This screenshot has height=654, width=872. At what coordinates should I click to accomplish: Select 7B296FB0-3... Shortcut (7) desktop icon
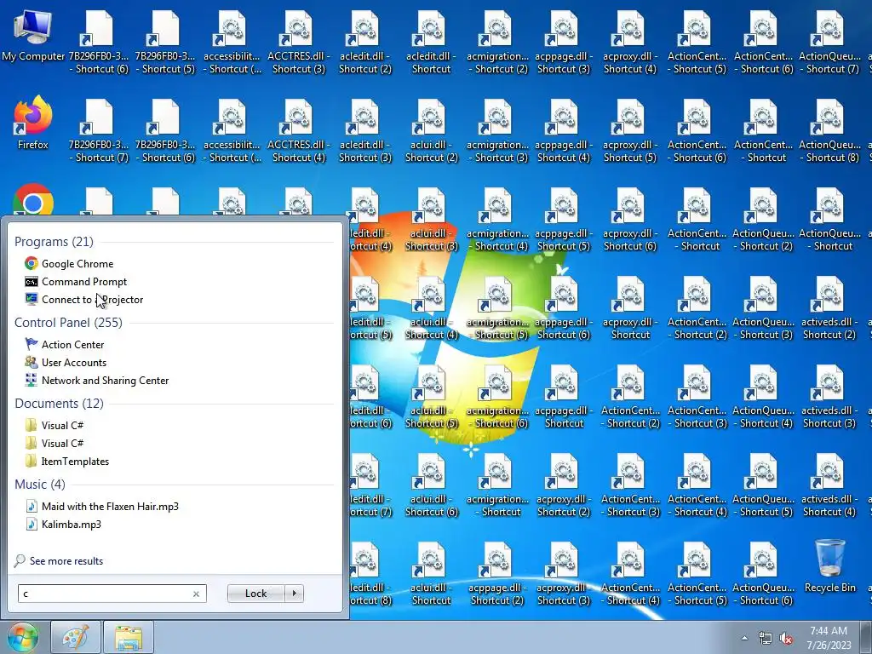pos(99,130)
